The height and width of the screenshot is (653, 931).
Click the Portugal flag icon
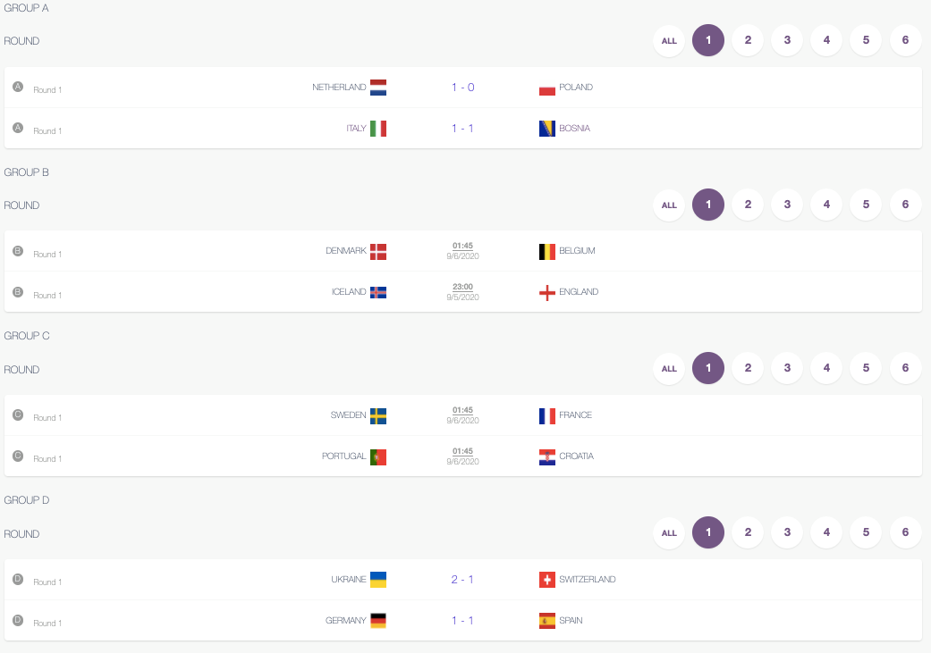coord(378,456)
